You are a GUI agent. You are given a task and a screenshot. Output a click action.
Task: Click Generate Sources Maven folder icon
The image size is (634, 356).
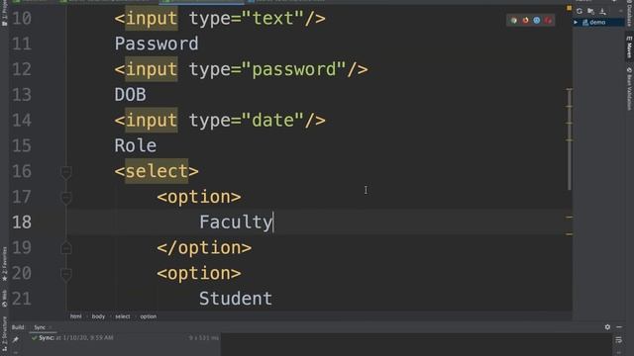[x=590, y=11]
